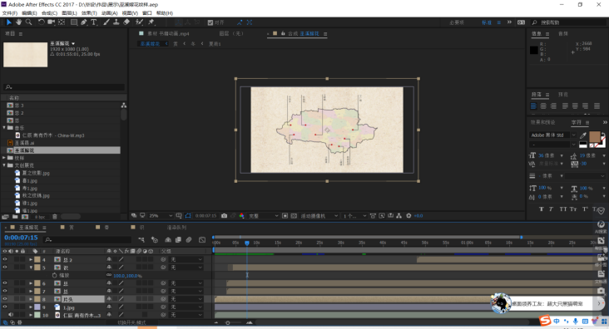Hide layer 9 1.jpg eye toggle
Screen dimensions: 609x329
tap(5, 307)
